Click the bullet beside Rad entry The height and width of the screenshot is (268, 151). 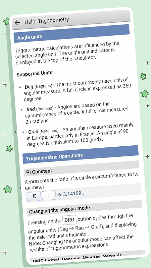point(21,110)
